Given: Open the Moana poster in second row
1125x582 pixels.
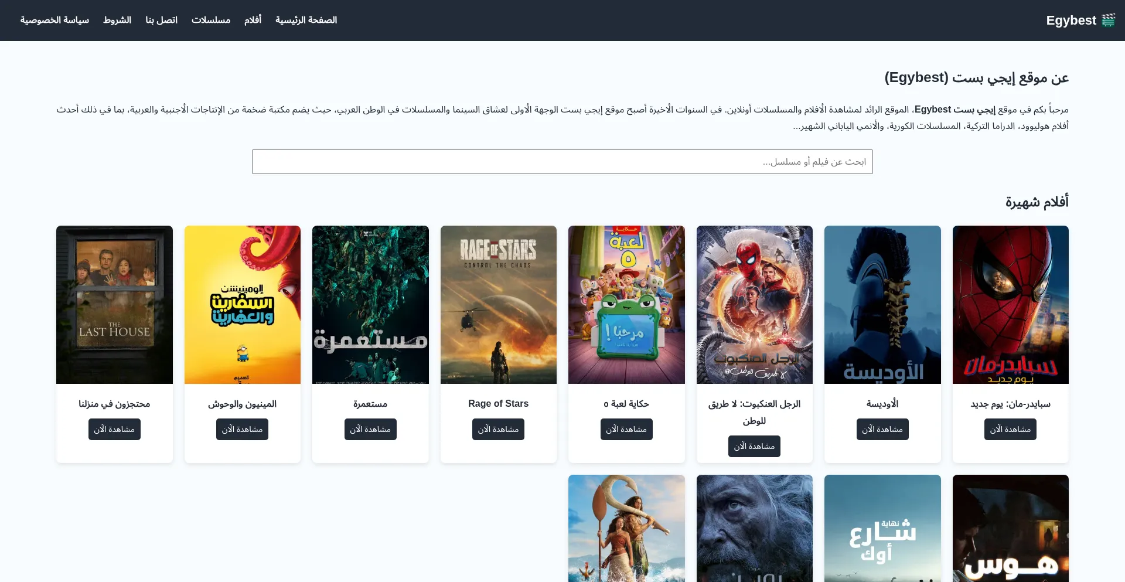Looking at the screenshot, I should 626,528.
